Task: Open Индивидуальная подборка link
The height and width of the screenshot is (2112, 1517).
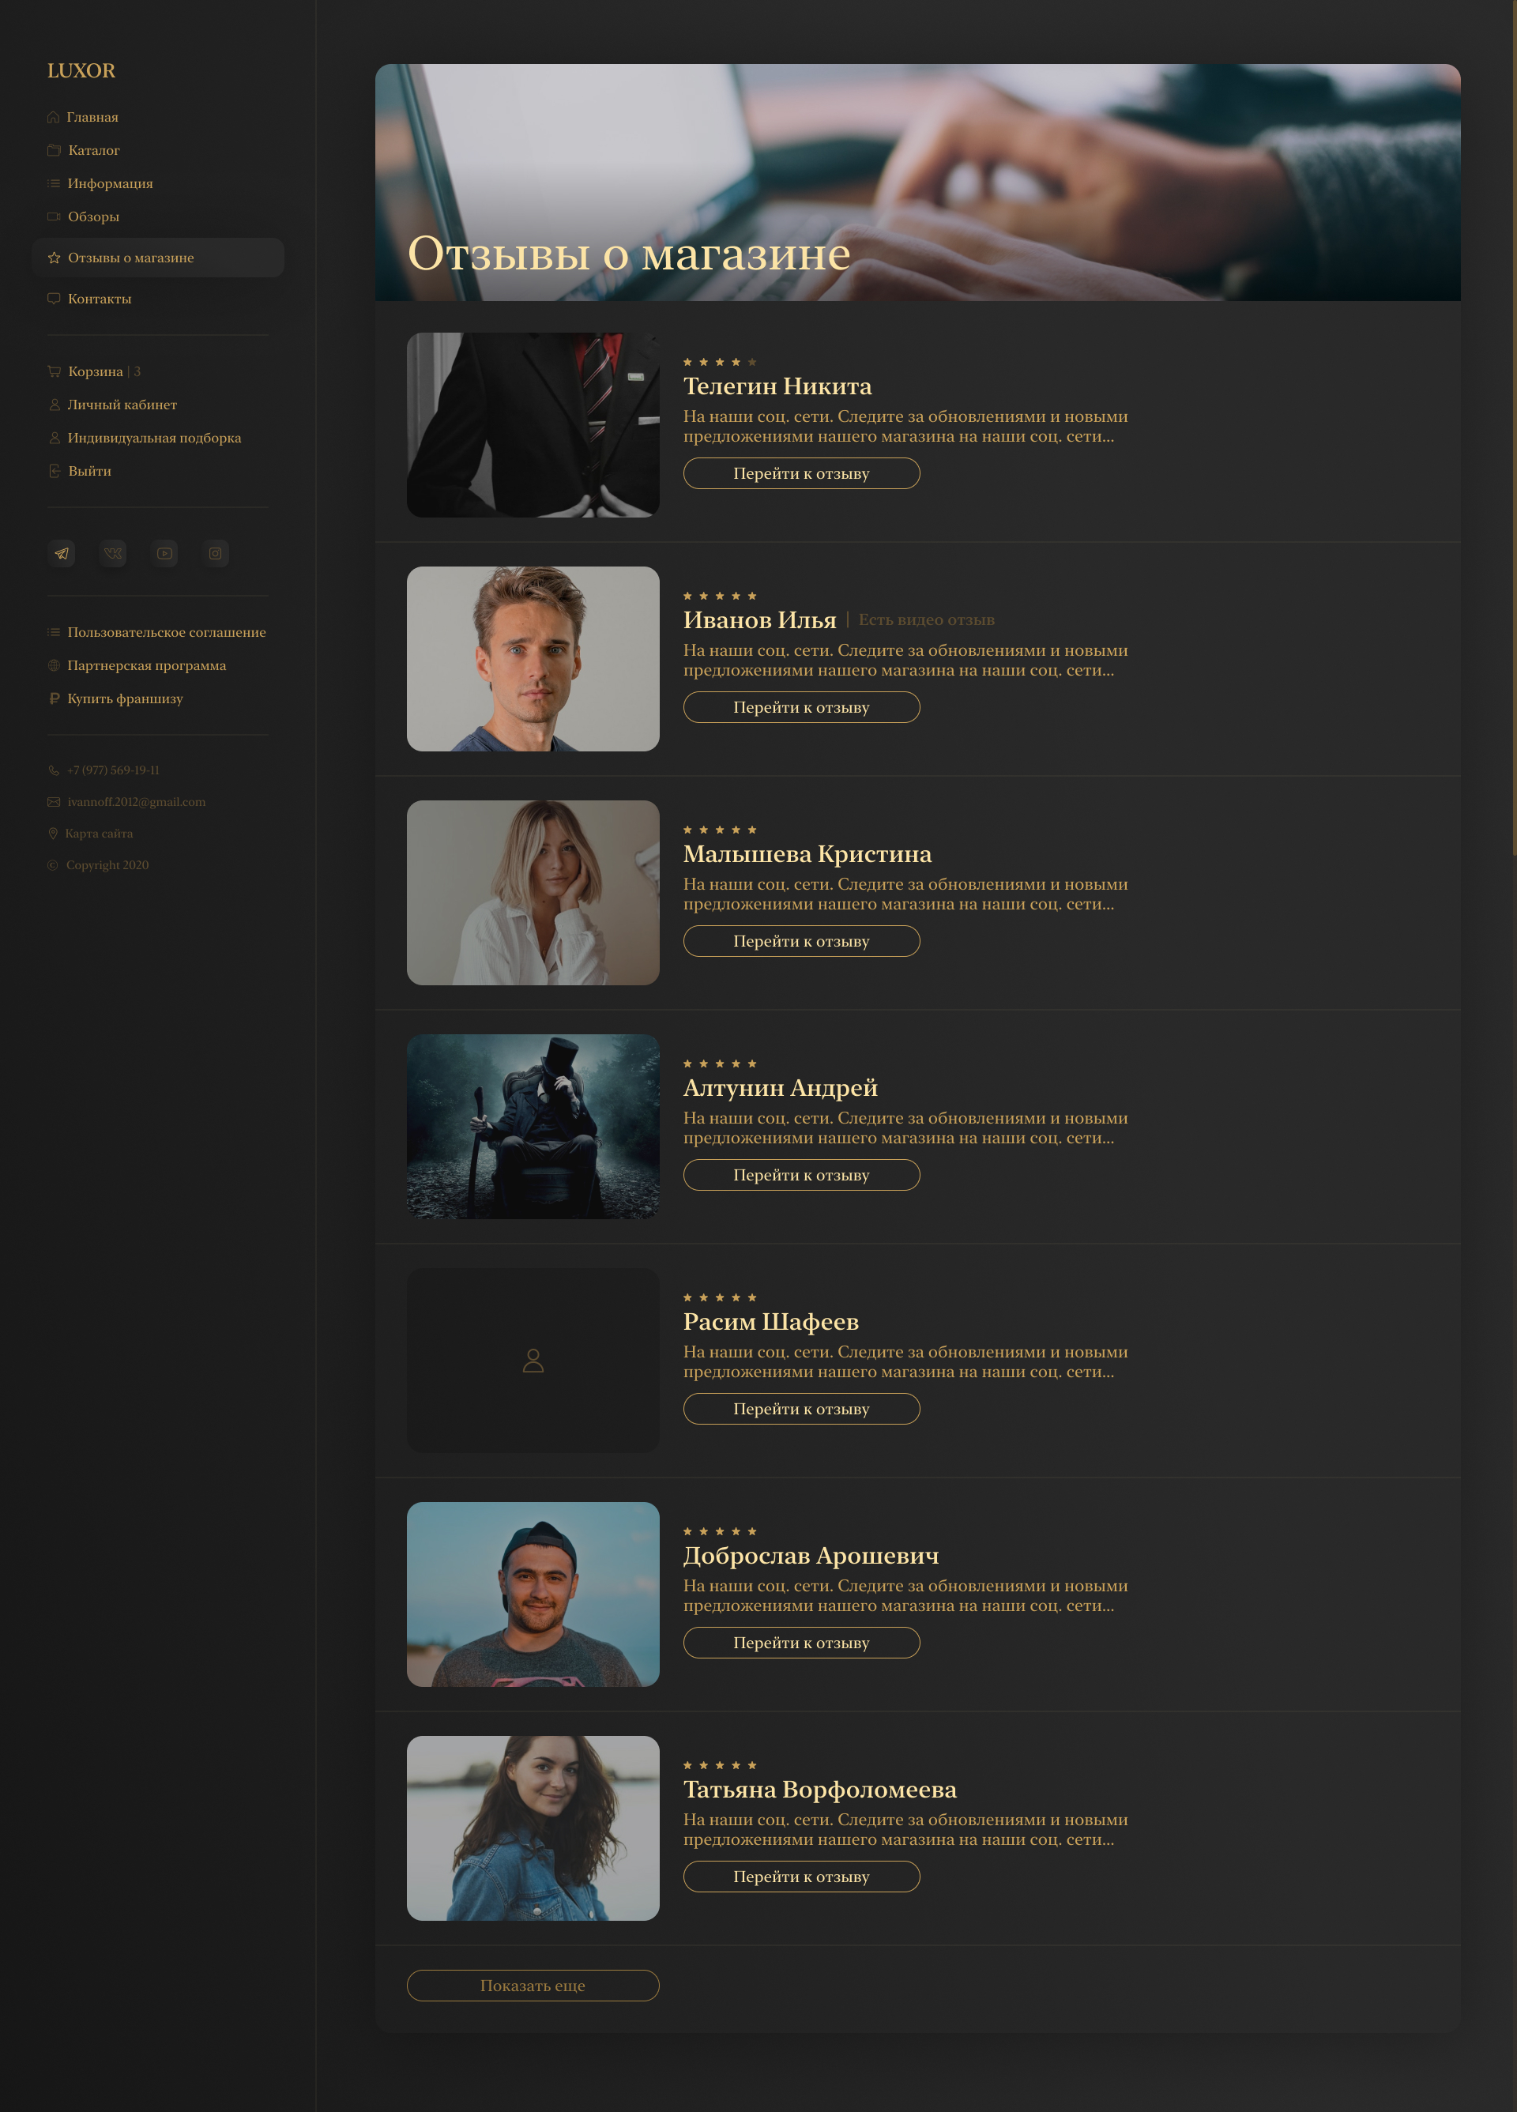Action: [x=153, y=438]
